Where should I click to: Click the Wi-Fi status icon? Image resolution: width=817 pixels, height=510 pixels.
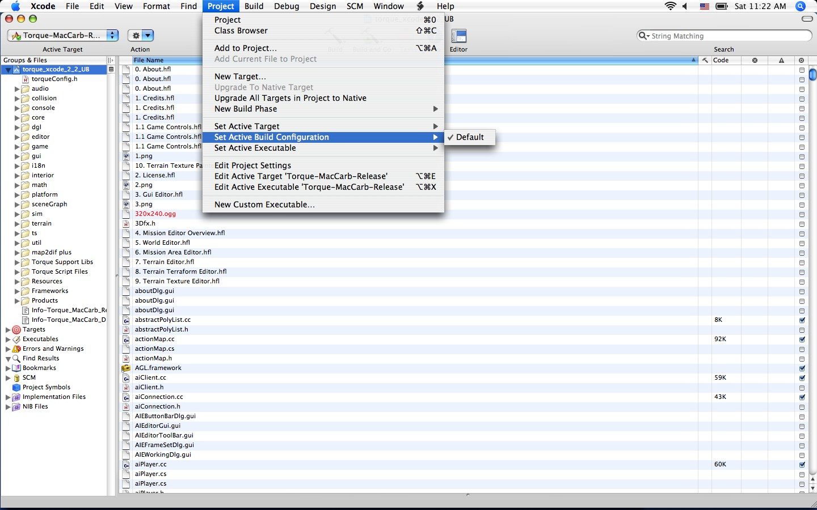[x=670, y=6]
